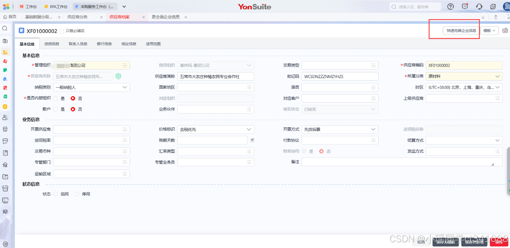Open reference list icon in 语言 field
The image size is (510, 248).
373,87
